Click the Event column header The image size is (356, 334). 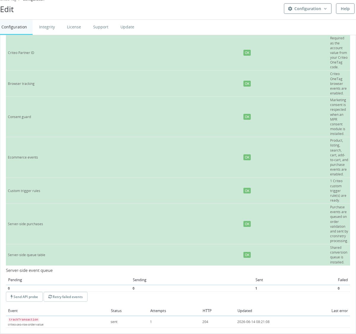[x=13, y=311]
